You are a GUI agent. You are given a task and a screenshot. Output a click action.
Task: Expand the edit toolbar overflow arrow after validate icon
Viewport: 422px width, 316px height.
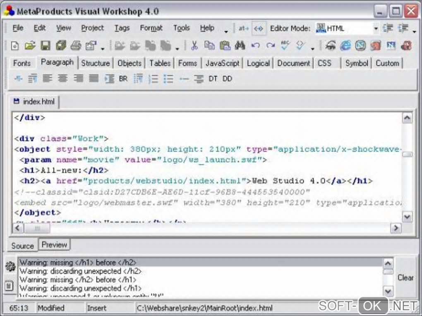pyautogui.click(x=312, y=49)
